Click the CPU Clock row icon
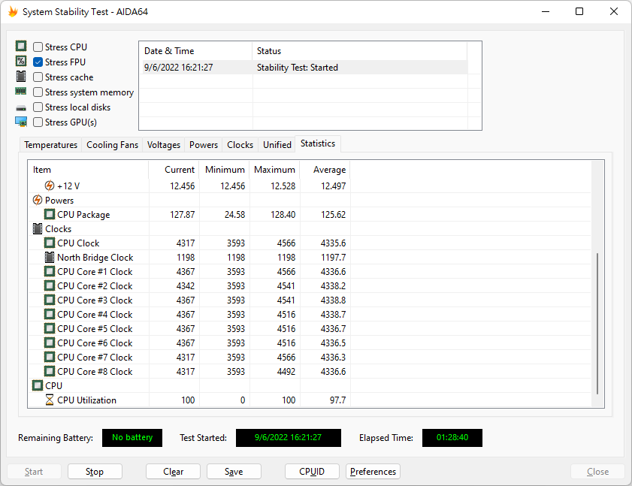The height and width of the screenshot is (486, 632). click(x=49, y=243)
